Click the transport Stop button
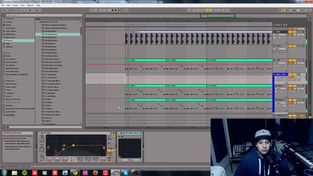Screen dimensions: 313x176 112,10
